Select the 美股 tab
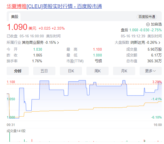 click(15, 17)
